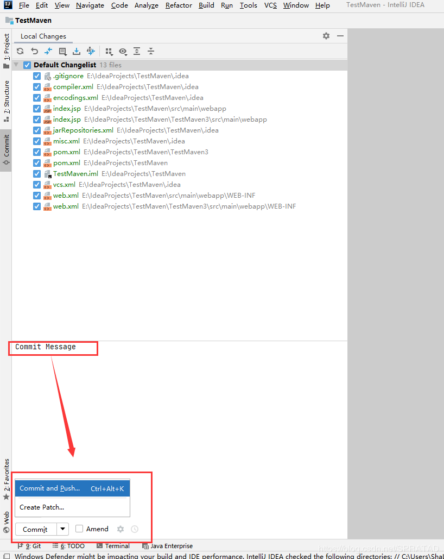
Task: Choose Commit and Push from popup
Action: (x=72, y=488)
